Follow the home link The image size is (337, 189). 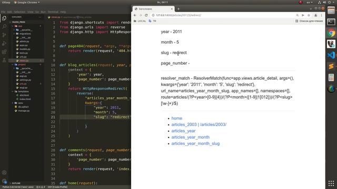177,118
